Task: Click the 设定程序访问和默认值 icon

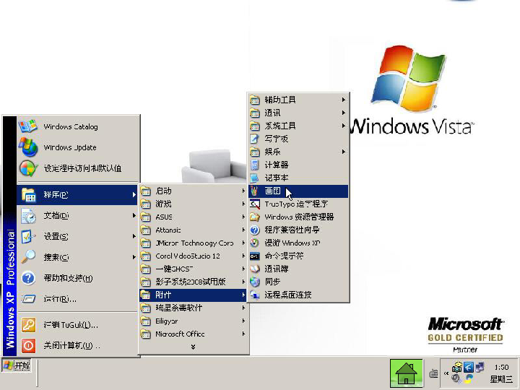Action: 28,168
